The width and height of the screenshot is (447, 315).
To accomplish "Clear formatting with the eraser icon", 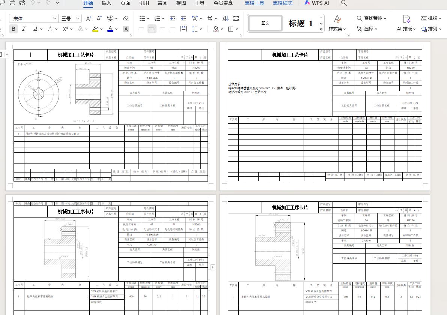I will click(126, 18).
